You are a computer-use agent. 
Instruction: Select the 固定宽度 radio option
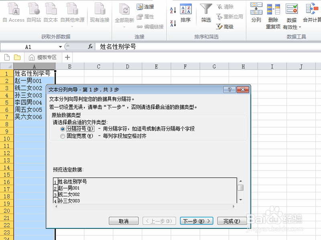coord(63,136)
